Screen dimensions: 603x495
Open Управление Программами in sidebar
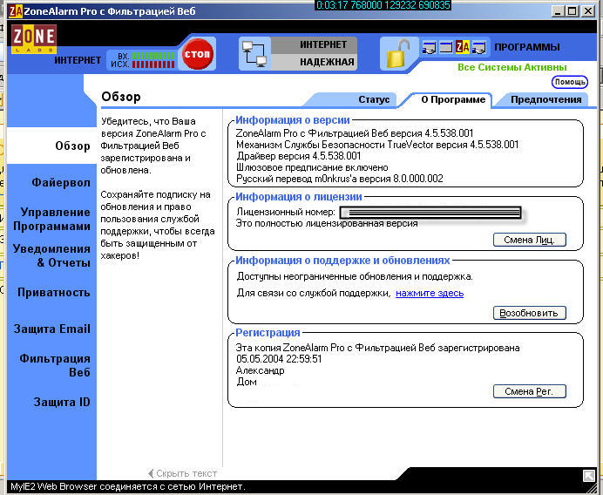(x=52, y=220)
